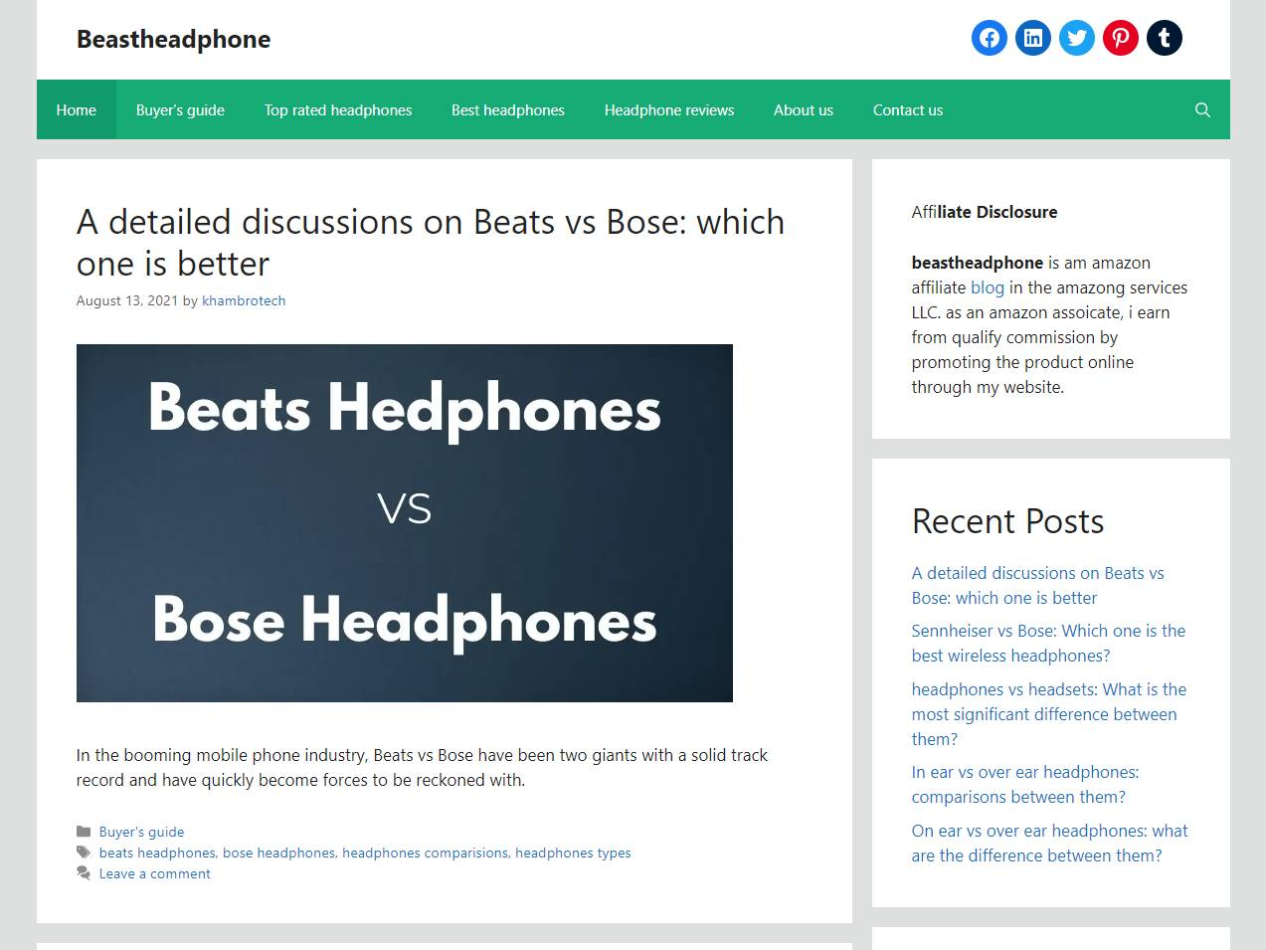The height and width of the screenshot is (950, 1266).
Task: Click the Affiliate Disclosure heading
Action: pyautogui.click(x=984, y=212)
